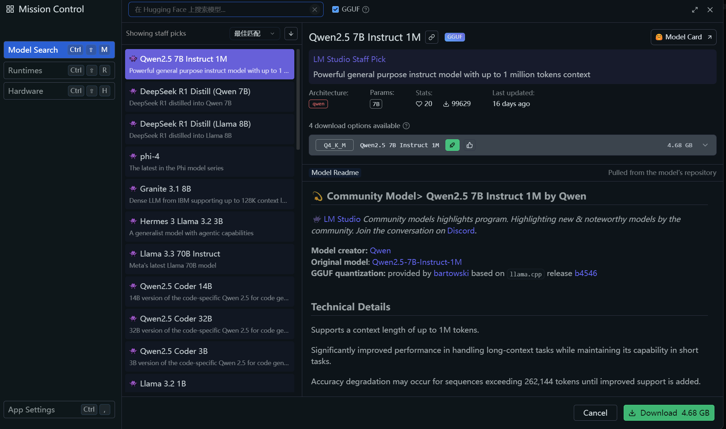This screenshot has height=429, width=726.
Task: Click the Download 4.68 GB button
Action: (x=669, y=413)
